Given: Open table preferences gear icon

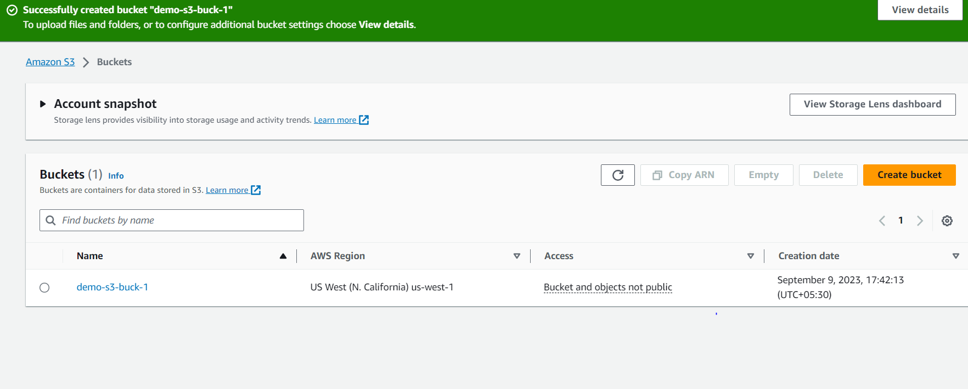Looking at the screenshot, I should 947,221.
